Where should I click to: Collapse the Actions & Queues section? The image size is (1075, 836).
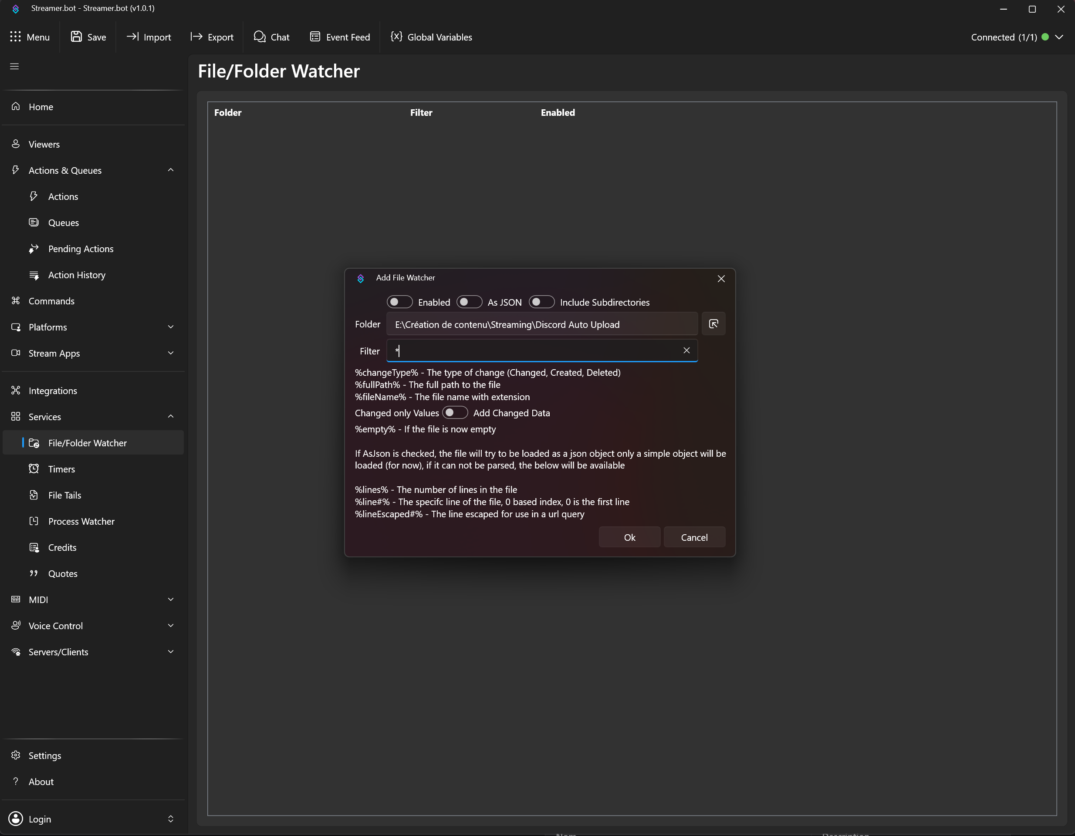tap(171, 170)
